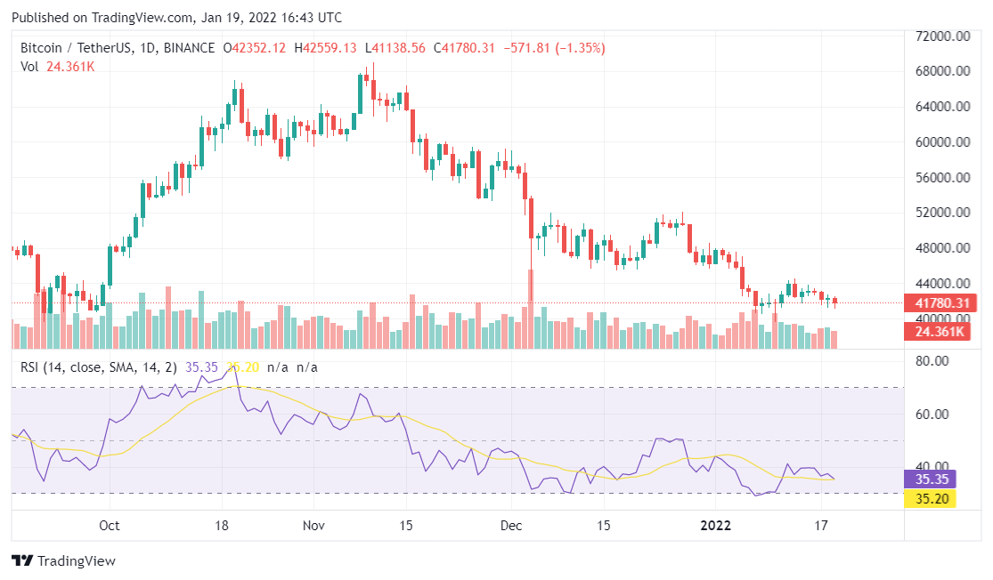Click the 80.00 level on RSI scale

[x=934, y=361]
